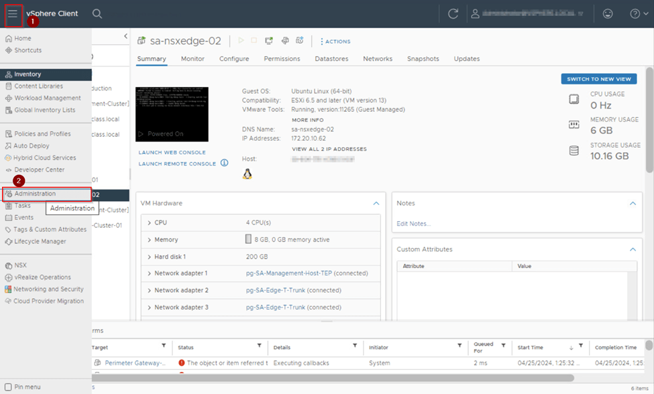The width and height of the screenshot is (654, 394).
Task: Open the Launch Web Console link
Action: pos(172,152)
